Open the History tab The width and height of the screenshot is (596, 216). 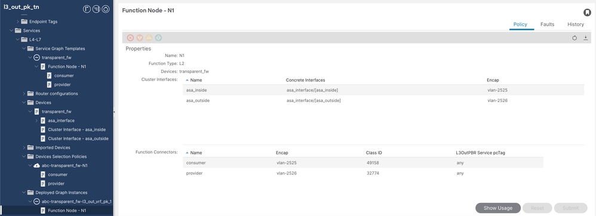click(576, 24)
